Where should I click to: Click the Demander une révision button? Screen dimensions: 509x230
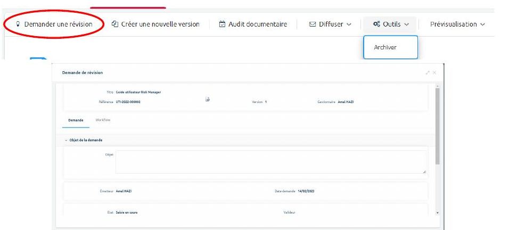coord(54,24)
